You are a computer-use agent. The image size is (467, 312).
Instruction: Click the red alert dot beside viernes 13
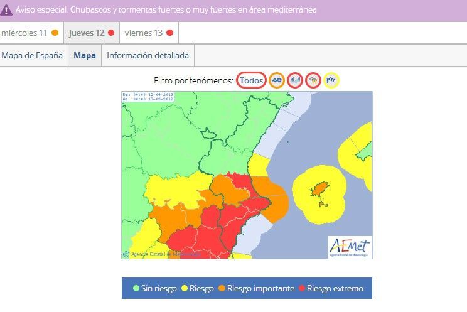[169, 33]
